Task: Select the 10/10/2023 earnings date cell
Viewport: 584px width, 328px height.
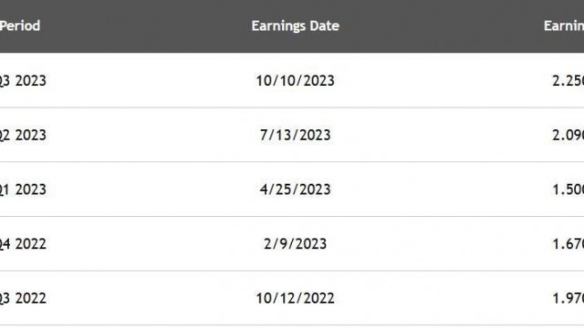Action: [x=296, y=81]
